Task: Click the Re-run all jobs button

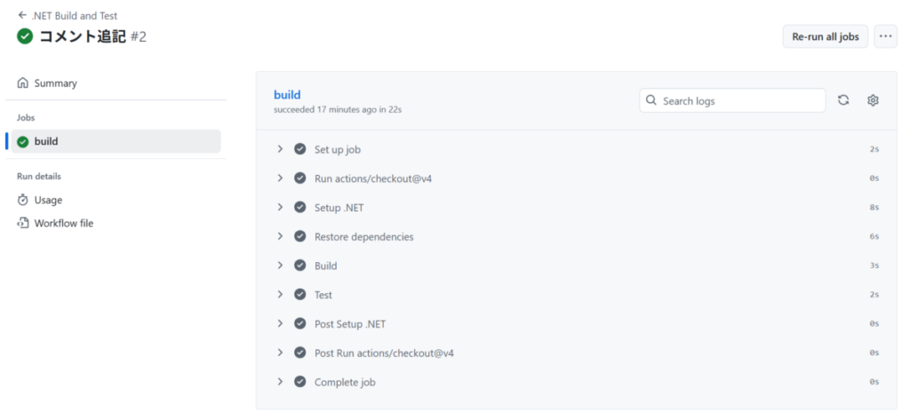Action: 826,36
